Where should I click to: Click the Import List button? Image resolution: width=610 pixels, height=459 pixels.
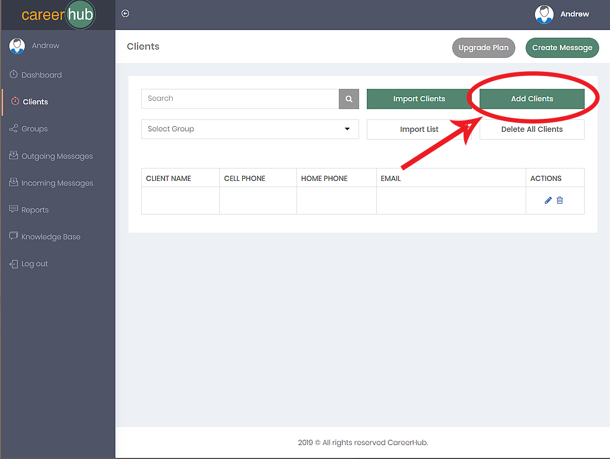pyautogui.click(x=419, y=129)
